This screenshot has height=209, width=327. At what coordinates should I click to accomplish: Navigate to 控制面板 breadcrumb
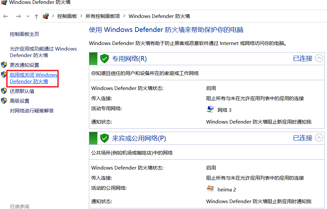click(67, 16)
